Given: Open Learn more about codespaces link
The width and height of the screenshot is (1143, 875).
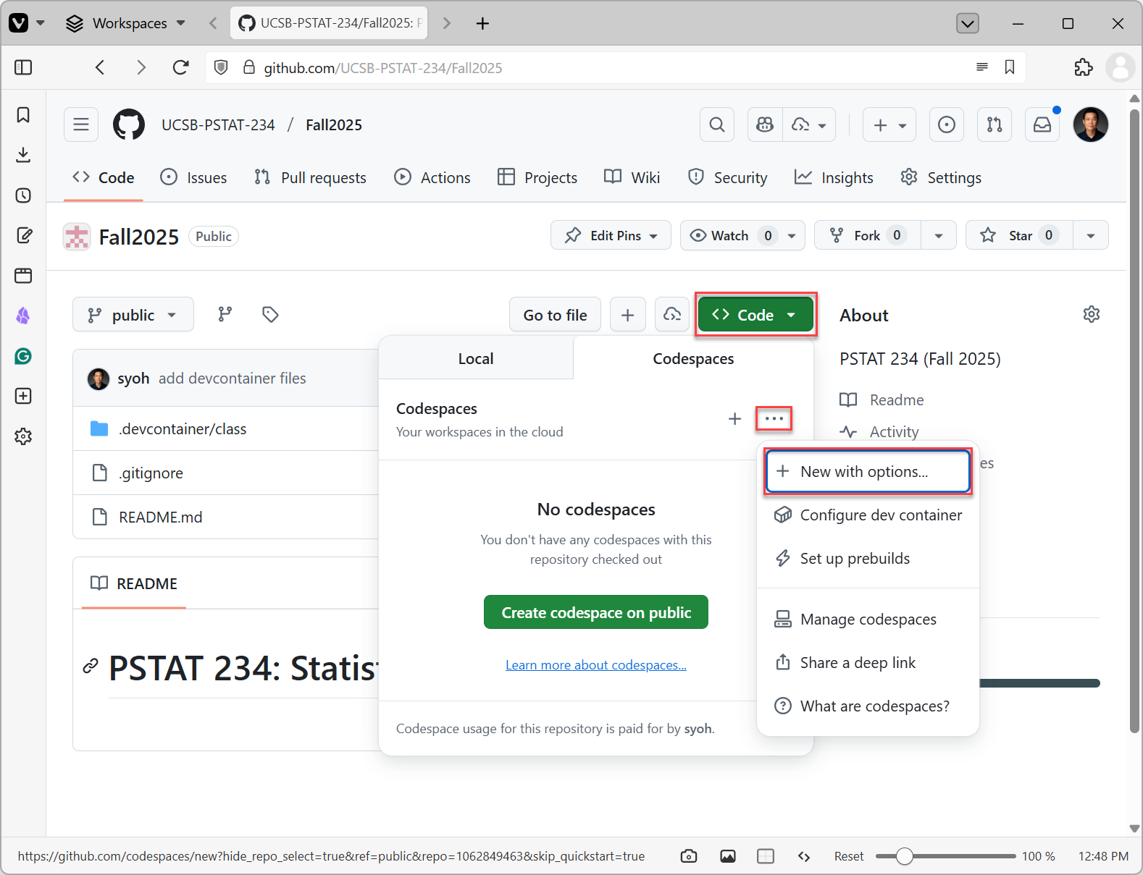Looking at the screenshot, I should point(595,665).
